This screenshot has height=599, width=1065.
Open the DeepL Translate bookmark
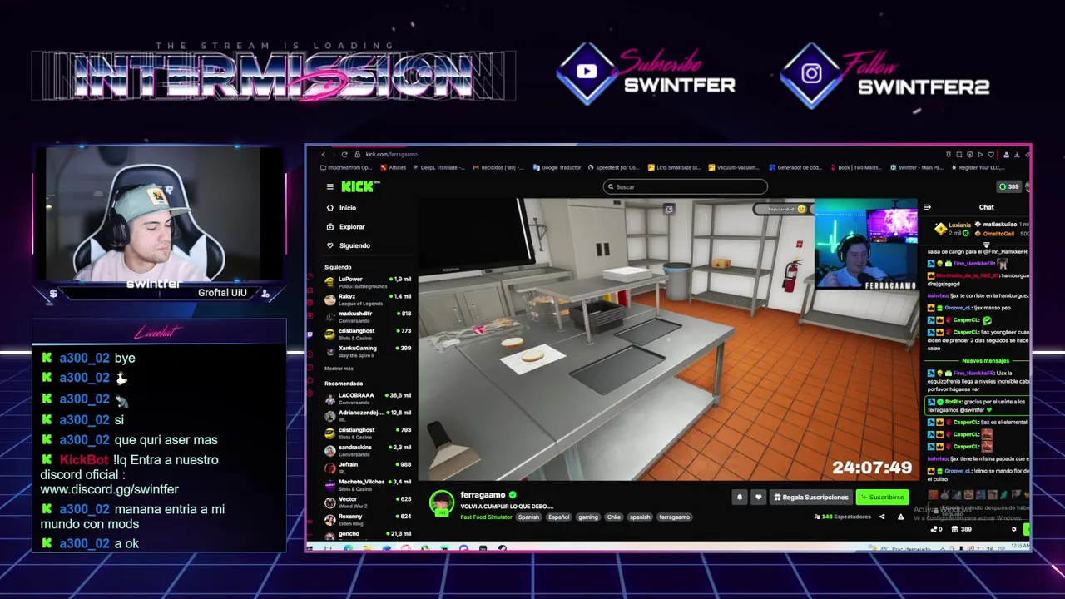pyautogui.click(x=439, y=167)
